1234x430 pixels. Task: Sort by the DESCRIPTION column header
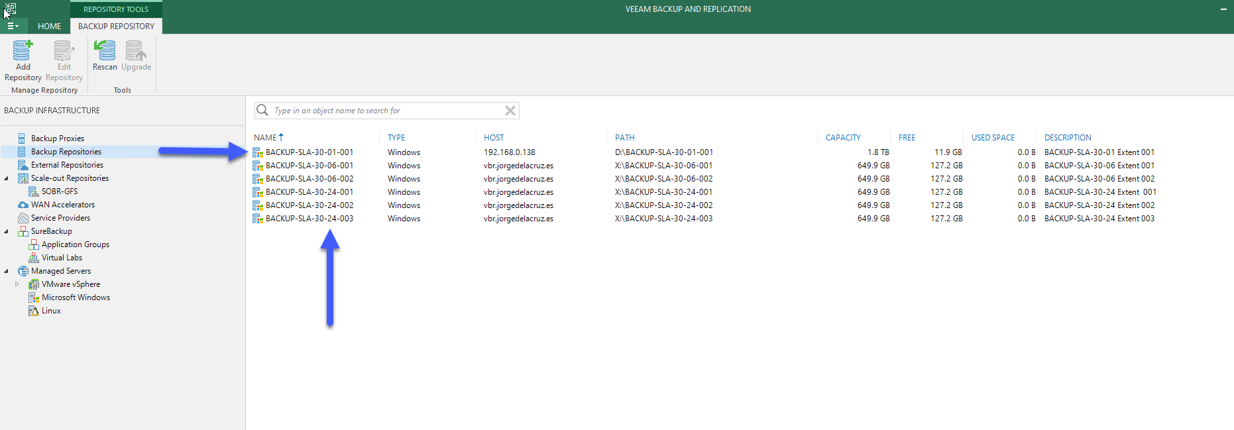click(x=1068, y=138)
